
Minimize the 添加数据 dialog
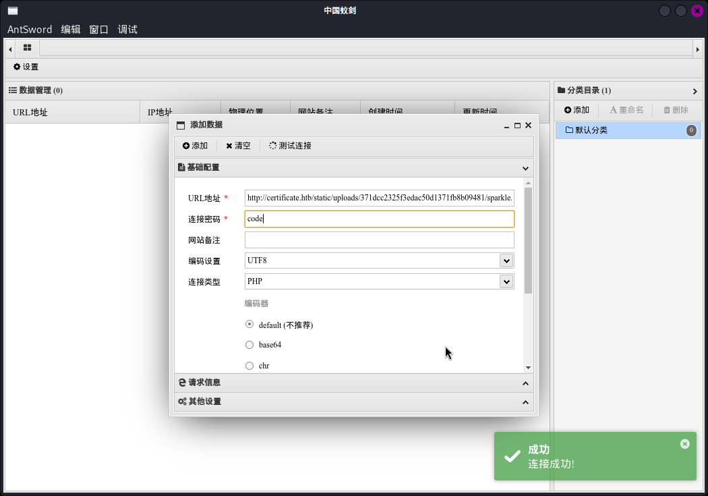point(506,126)
